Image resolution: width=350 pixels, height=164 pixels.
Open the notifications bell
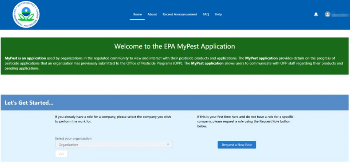[x=316, y=14]
